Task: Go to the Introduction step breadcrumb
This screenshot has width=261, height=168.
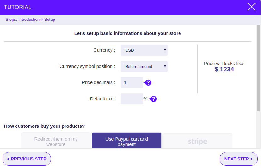Action: click(29, 20)
